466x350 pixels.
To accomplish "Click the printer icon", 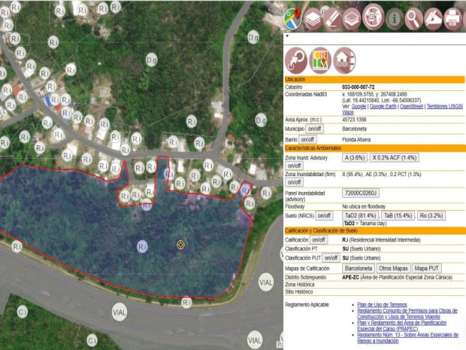I will click(x=452, y=17).
